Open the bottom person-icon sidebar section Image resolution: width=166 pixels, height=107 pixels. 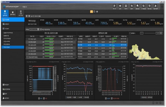[x=13, y=98]
